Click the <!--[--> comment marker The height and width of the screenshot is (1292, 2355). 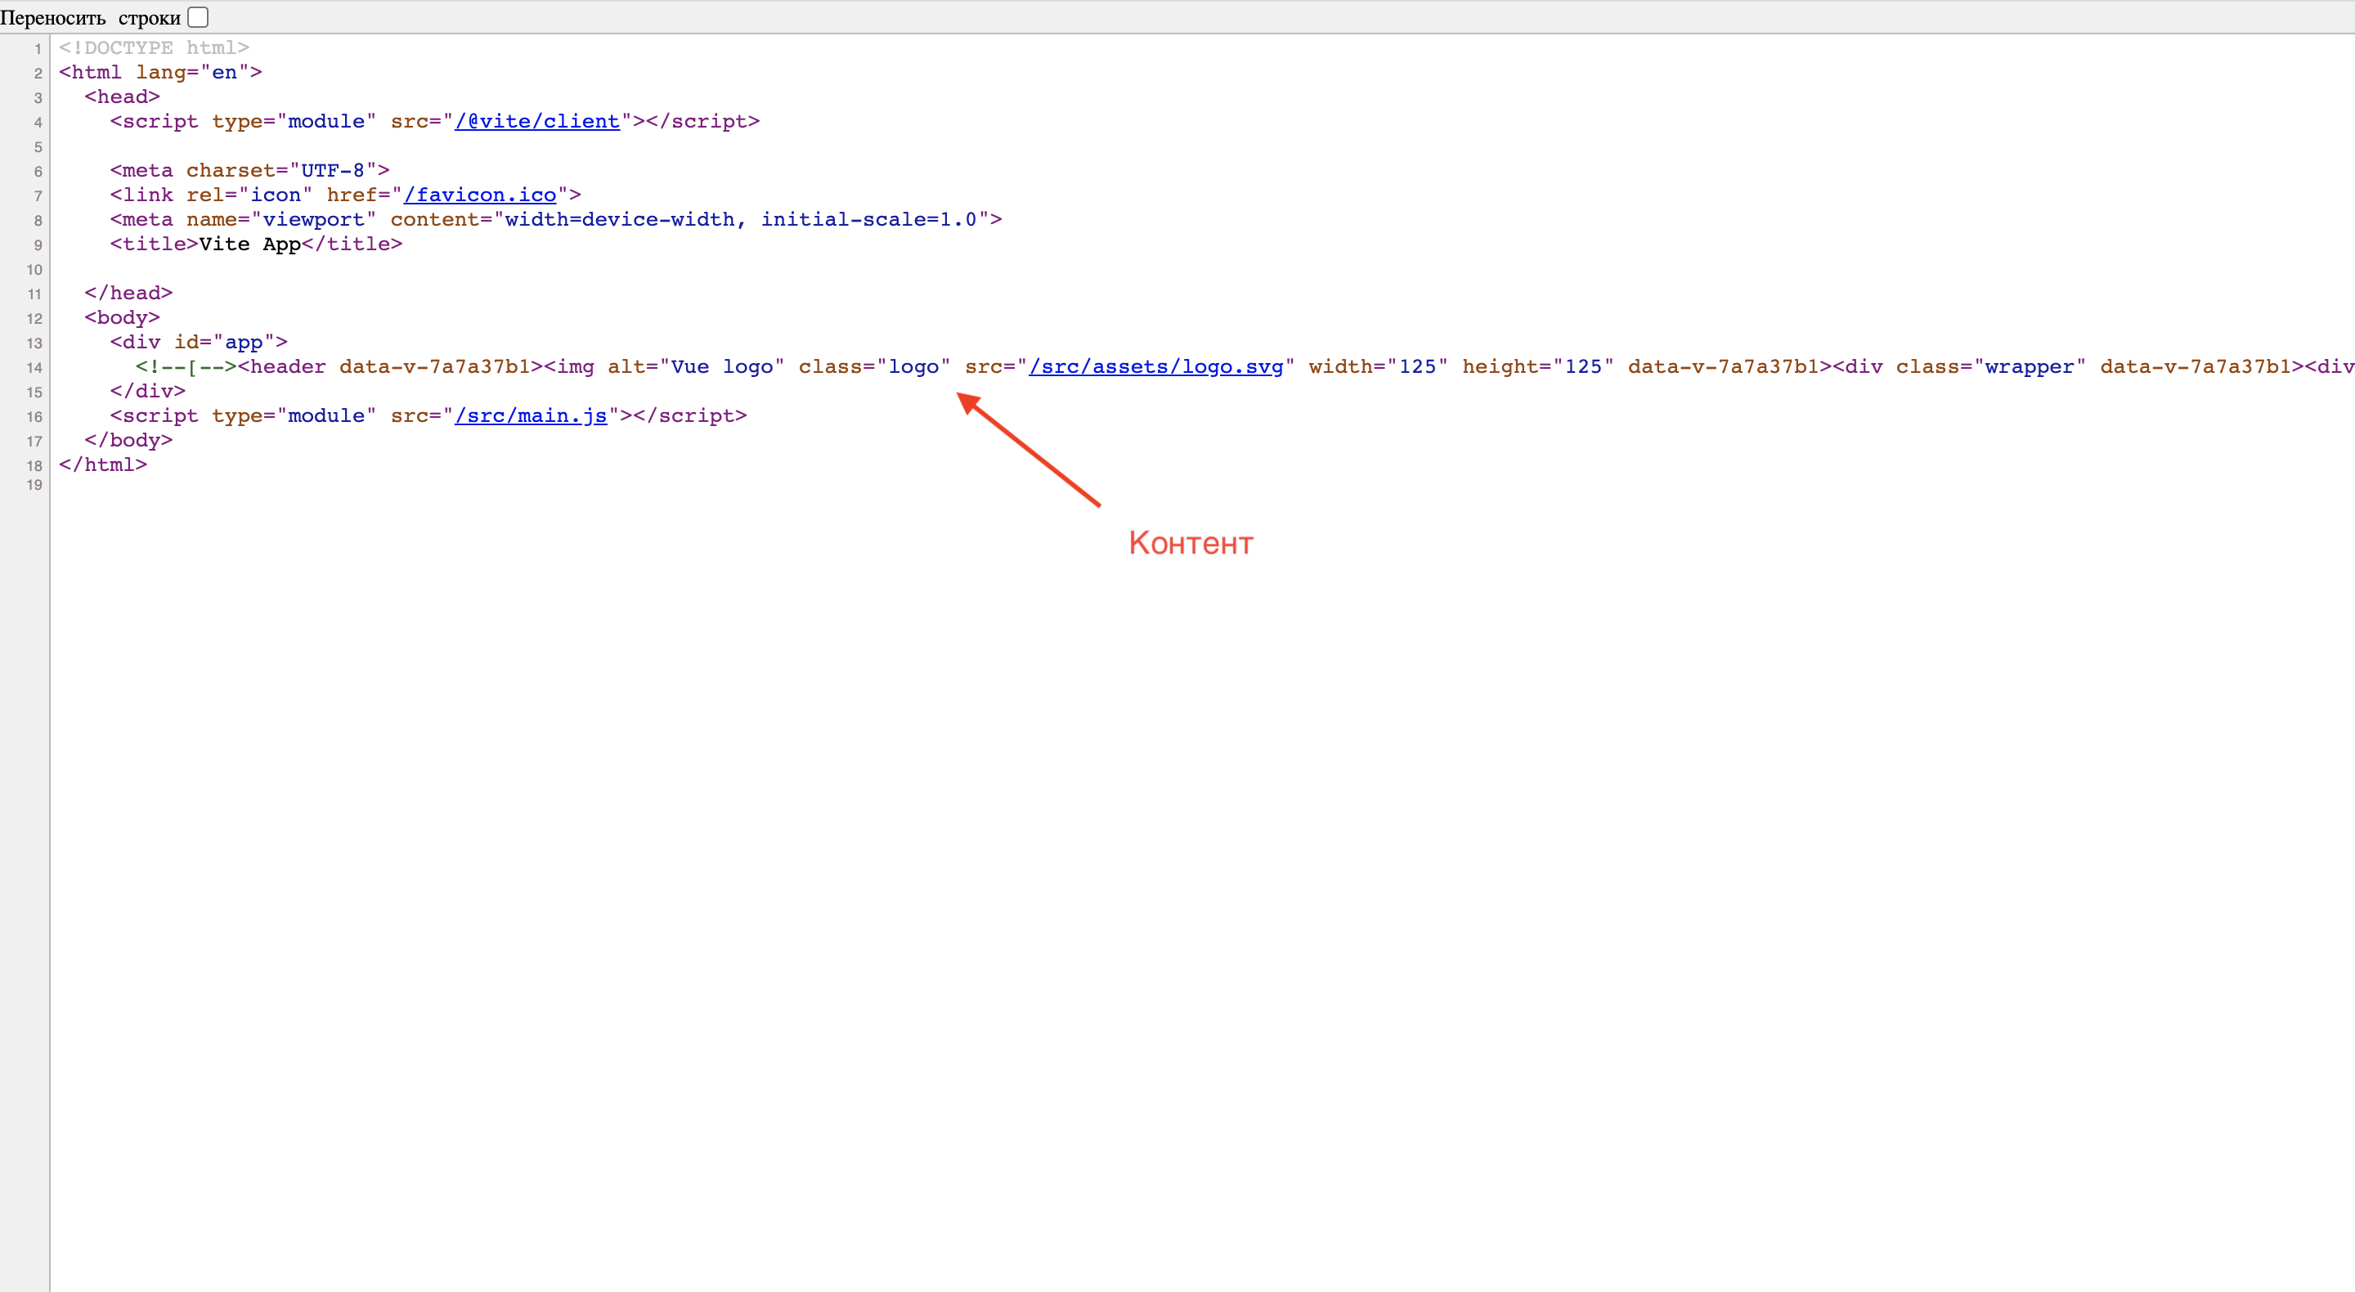(186, 366)
